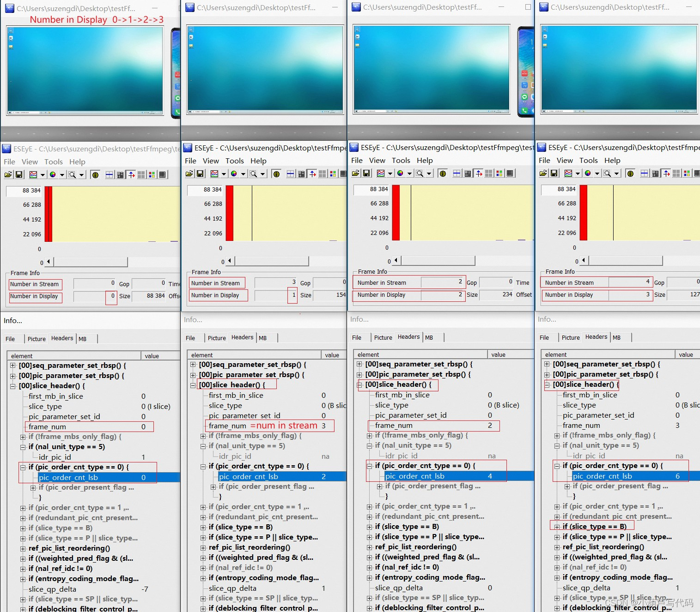Open the magnifier dropdown arrow in the third window
Image resolution: width=700 pixels, height=612 pixels.
[429, 173]
